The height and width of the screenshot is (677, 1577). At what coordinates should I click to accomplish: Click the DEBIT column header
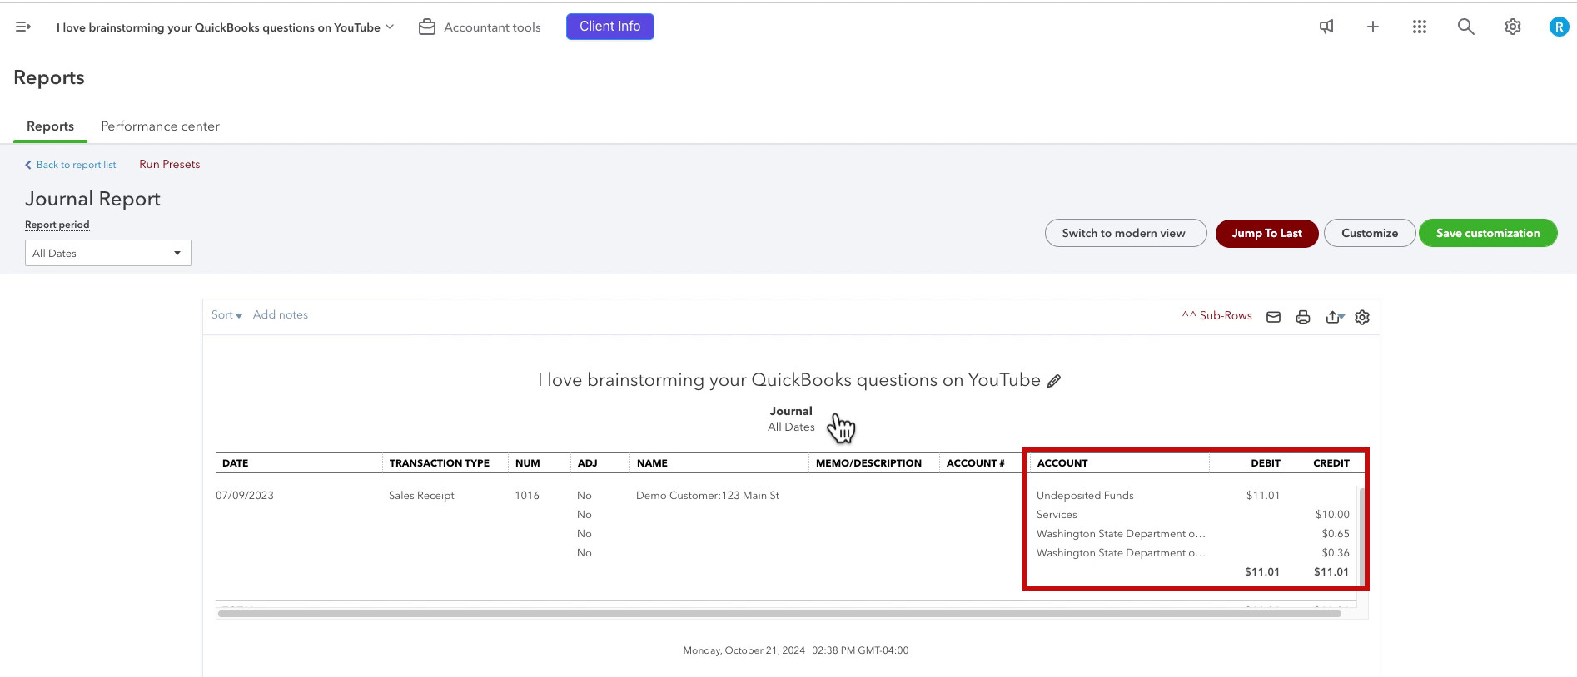click(1266, 463)
